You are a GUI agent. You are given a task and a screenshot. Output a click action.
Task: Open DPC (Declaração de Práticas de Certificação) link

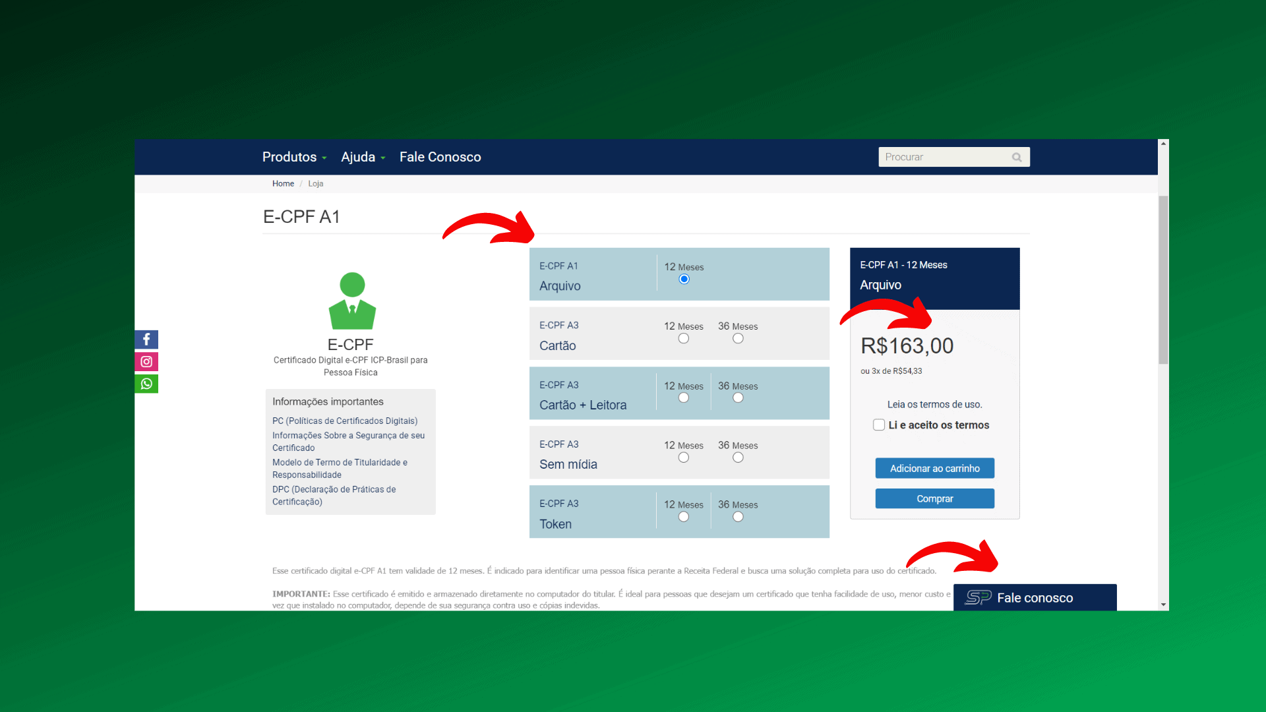click(x=334, y=496)
